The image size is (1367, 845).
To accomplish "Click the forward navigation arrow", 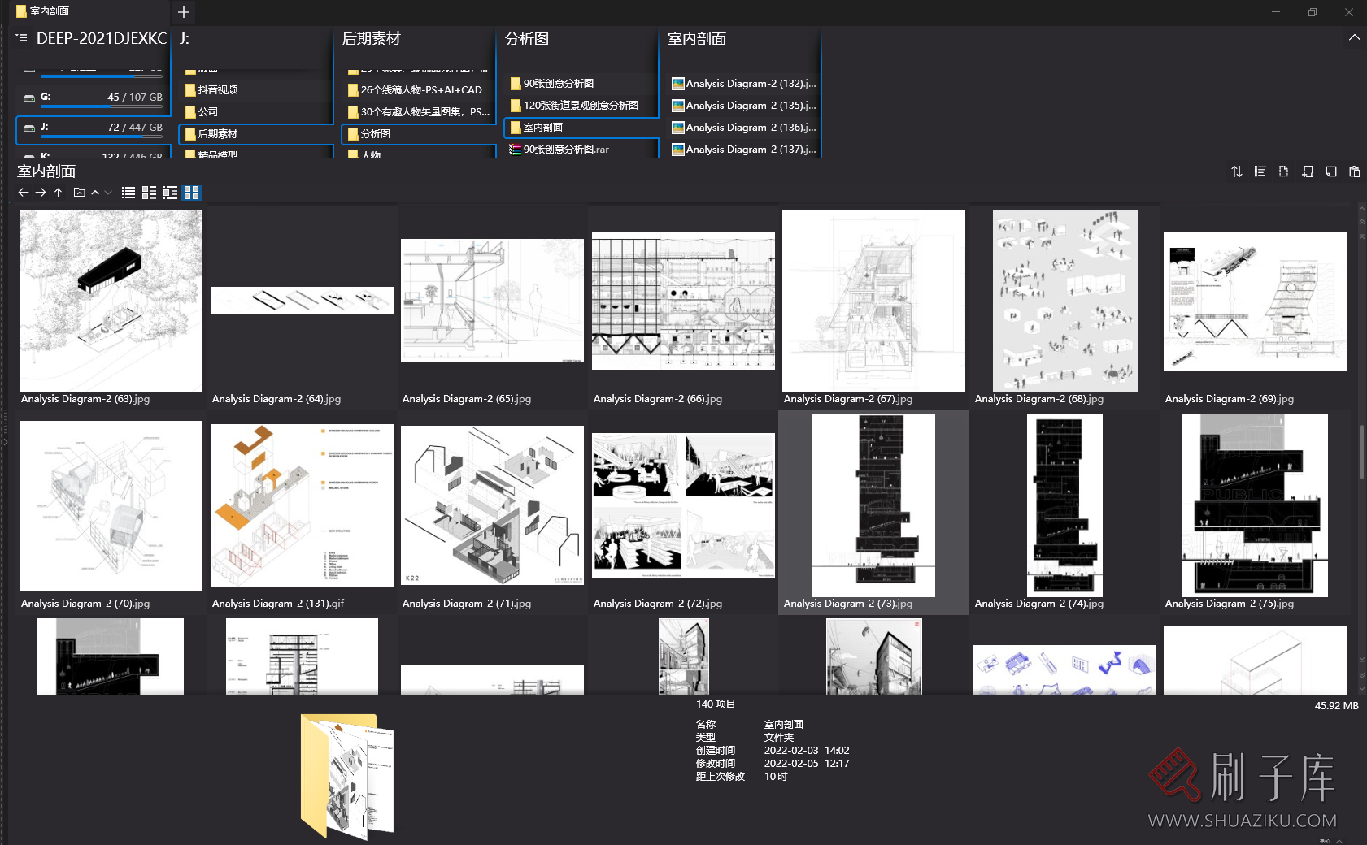I will pos(41,193).
